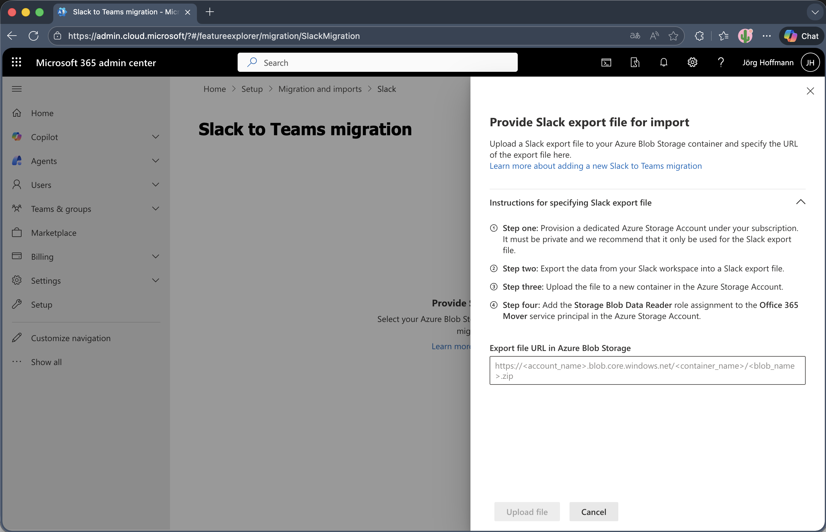826x532 pixels.
Task: Open the Customize navigation pencil icon
Action: tap(16, 338)
